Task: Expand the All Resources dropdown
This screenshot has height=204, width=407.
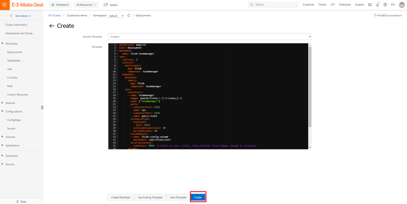Action: (86, 5)
